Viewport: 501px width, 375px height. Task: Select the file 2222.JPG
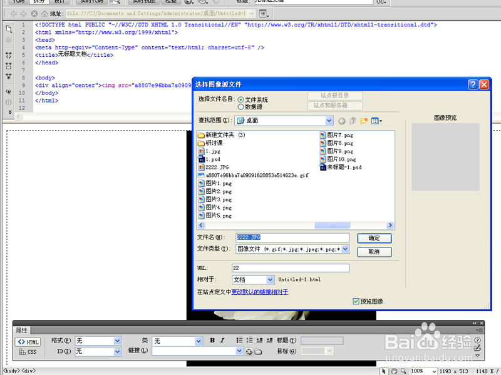click(x=214, y=167)
